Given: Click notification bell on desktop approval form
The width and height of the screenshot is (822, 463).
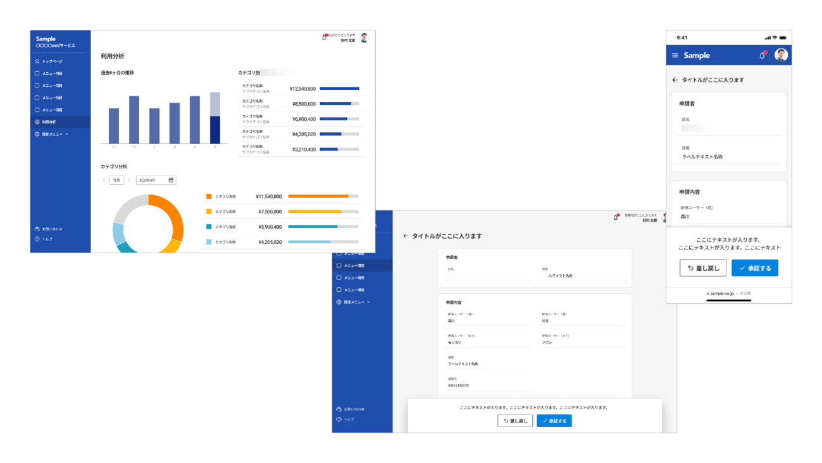Looking at the screenshot, I should (x=616, y=217).
